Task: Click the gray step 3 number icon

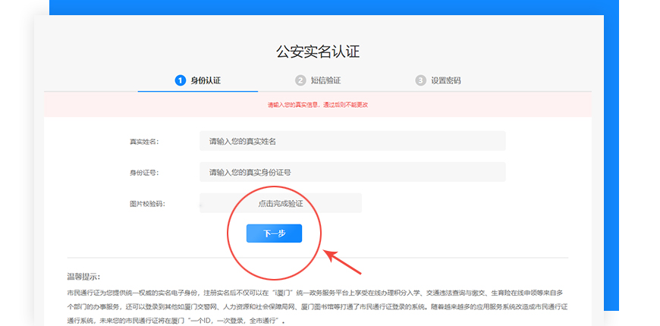Action: 420,80
